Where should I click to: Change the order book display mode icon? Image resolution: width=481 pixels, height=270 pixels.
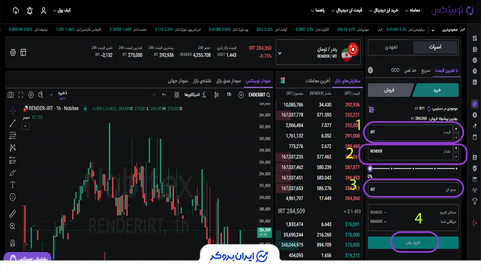pyautogui.click(x=283, y=81)
